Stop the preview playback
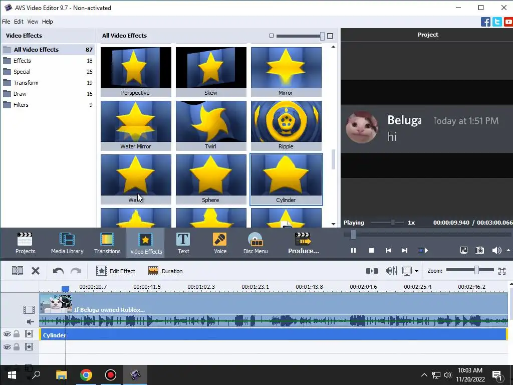Screen dimensions: 513x385 coord(371,251)
